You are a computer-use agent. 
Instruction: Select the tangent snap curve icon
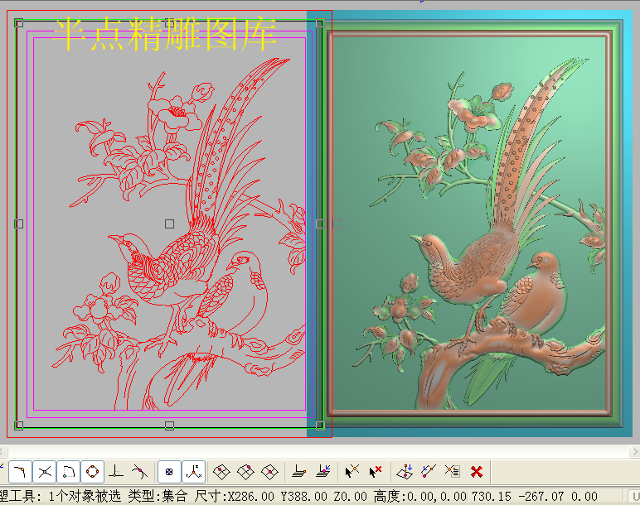tap(139, 473)
